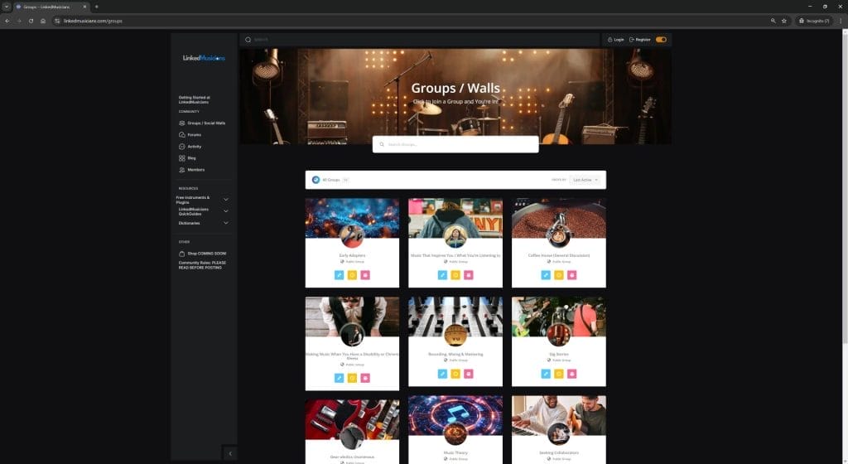Click the yellow icon on Coffee House card
Screen dimensions: 848x464
[x=558, y=274]
